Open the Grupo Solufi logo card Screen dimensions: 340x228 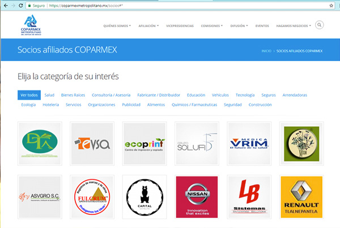[197, 144]
